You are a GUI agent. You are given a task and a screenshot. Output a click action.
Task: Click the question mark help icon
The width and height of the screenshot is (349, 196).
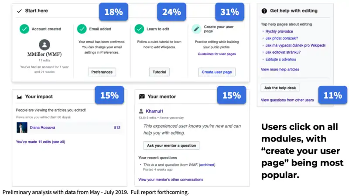264,10
